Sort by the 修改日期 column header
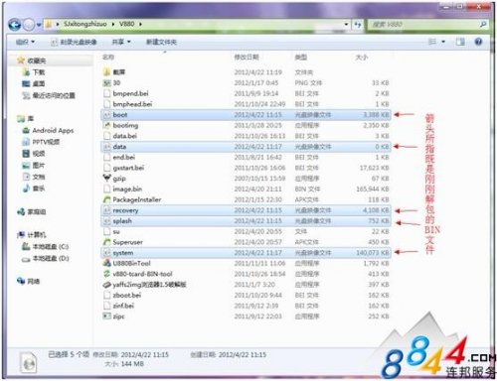Viewport: 497px width, 381px height. (247, 58)
